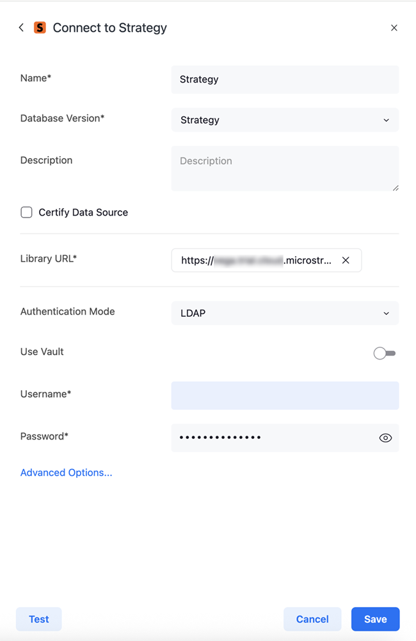Expand the Authentication Mode dropdown
This screenshot has width=416, height=641.
click(x=285, y=313)
